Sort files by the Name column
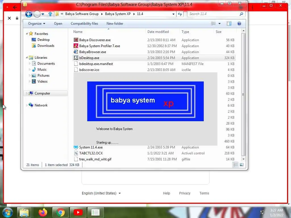Screen dimensions: 291x218 tap(78, 32)
